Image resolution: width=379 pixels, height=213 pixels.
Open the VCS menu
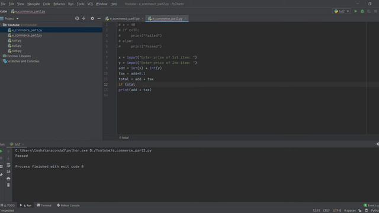click(90, 4)
